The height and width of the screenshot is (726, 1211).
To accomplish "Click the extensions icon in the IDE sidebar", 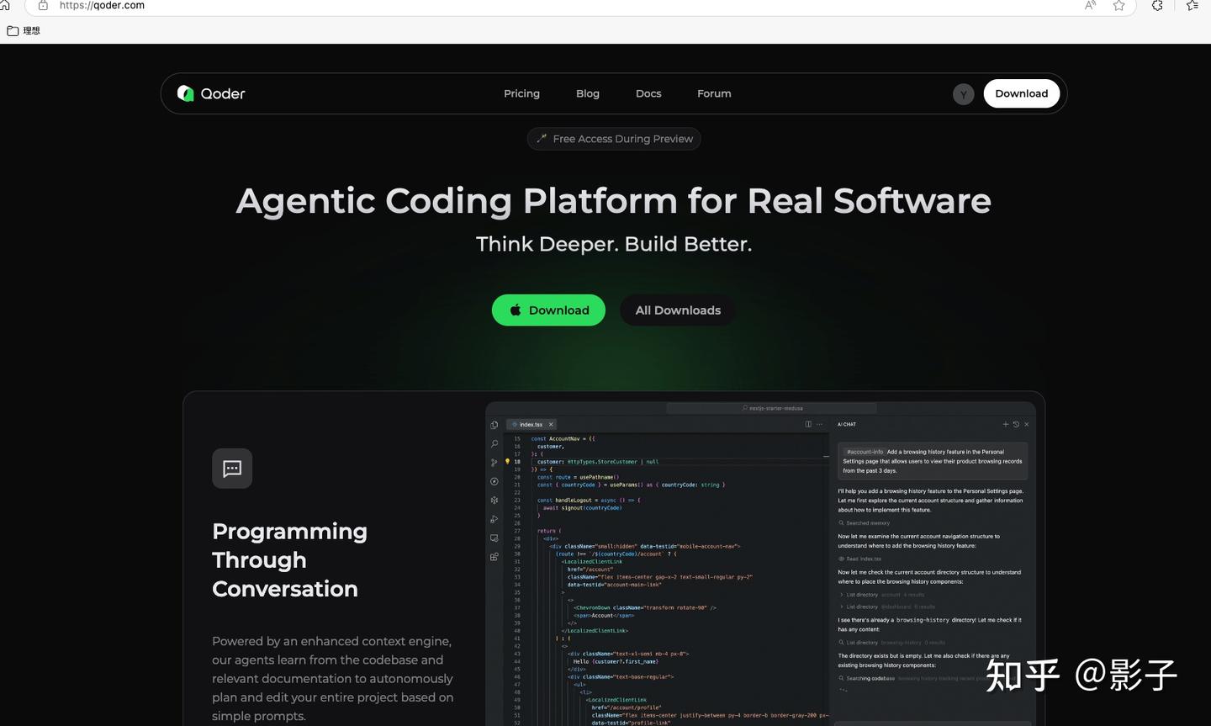I will point(494,557).
